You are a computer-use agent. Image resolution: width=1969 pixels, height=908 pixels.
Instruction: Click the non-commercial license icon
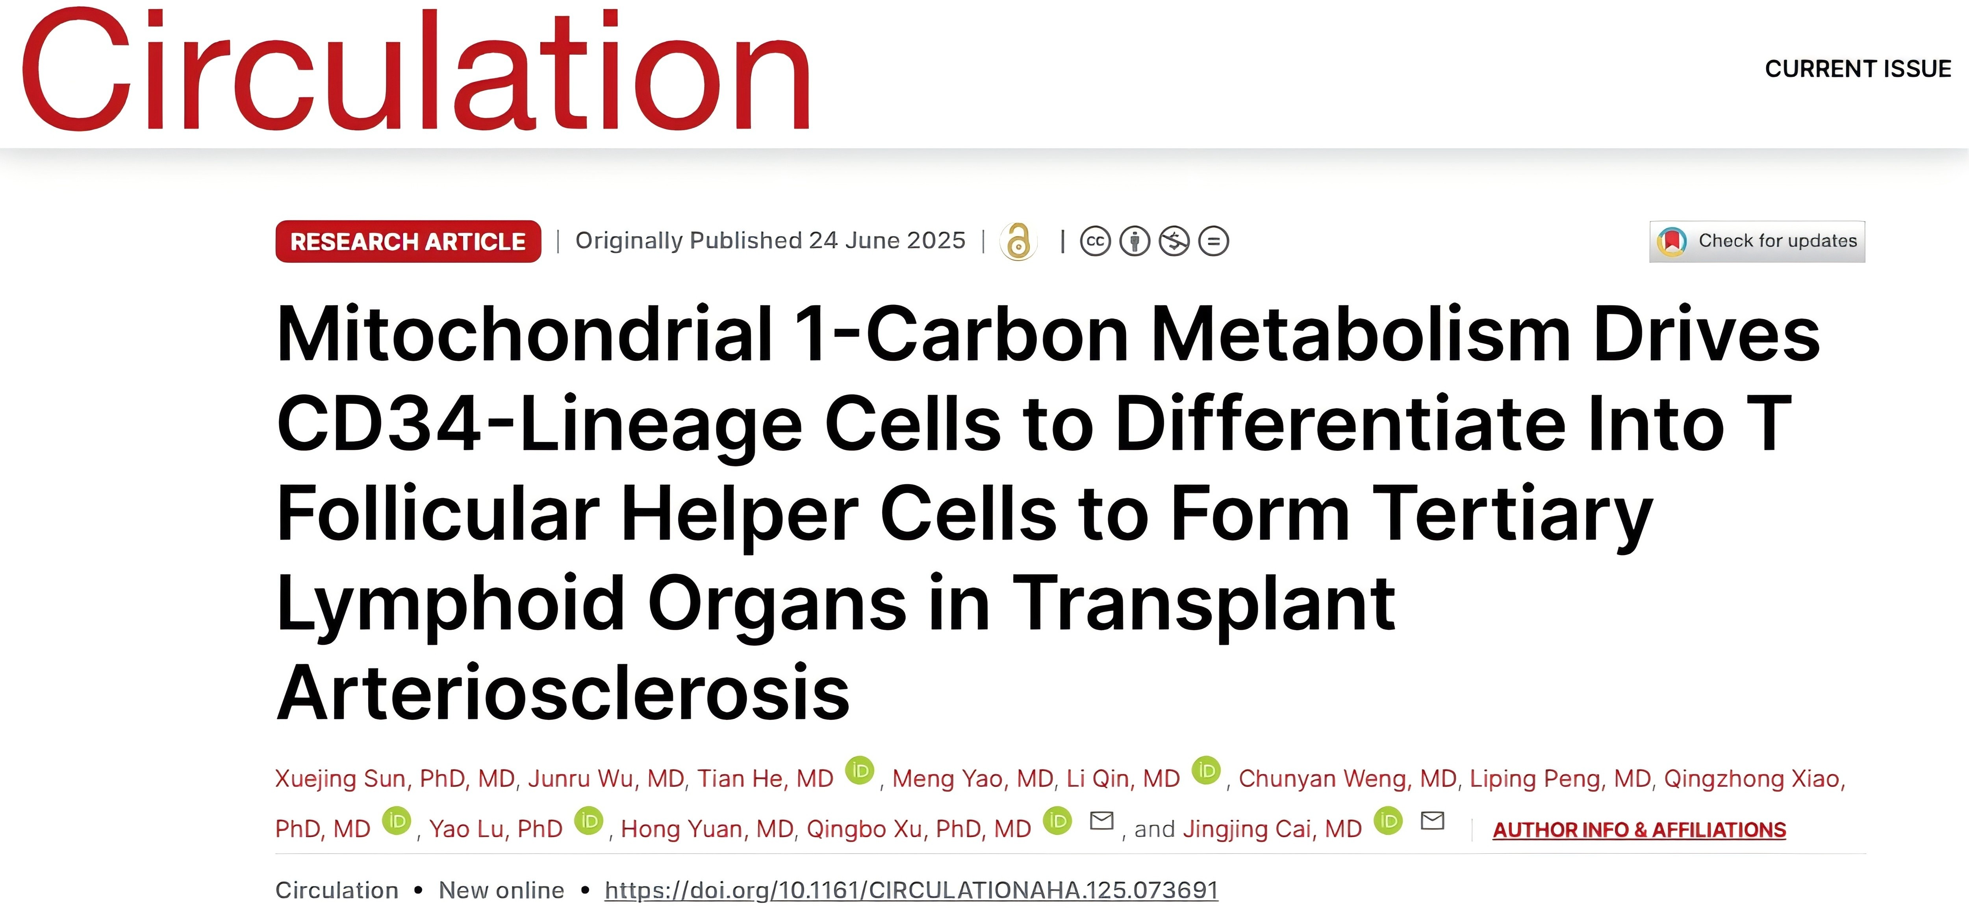coord(1174,241)
